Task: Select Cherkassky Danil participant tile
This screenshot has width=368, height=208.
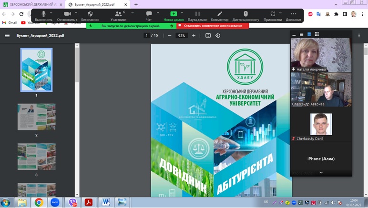Action: 321,124
